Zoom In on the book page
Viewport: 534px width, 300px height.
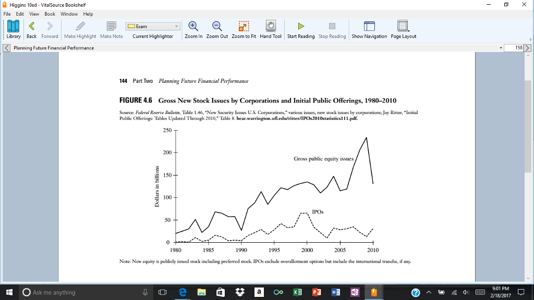(x=192, y=29)
